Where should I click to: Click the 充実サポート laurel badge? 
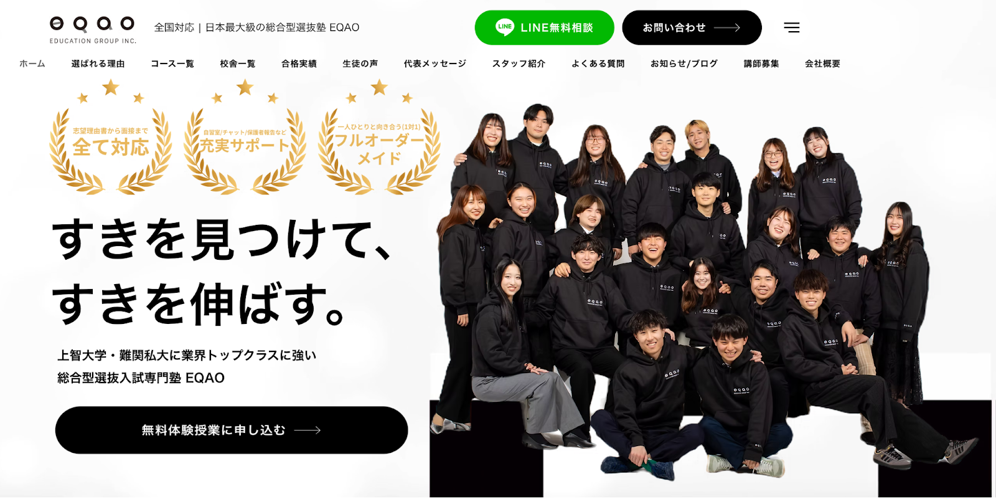tap(245, 137)
